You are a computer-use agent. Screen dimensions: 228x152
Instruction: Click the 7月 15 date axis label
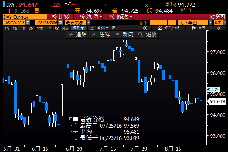point(108,149)
